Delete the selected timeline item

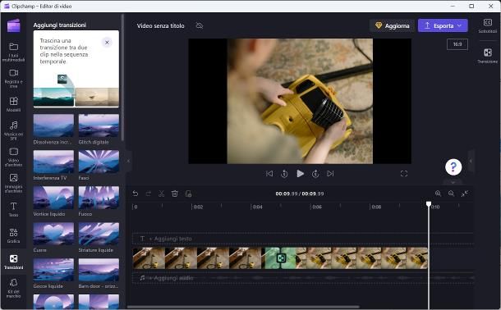click(174, 194)
